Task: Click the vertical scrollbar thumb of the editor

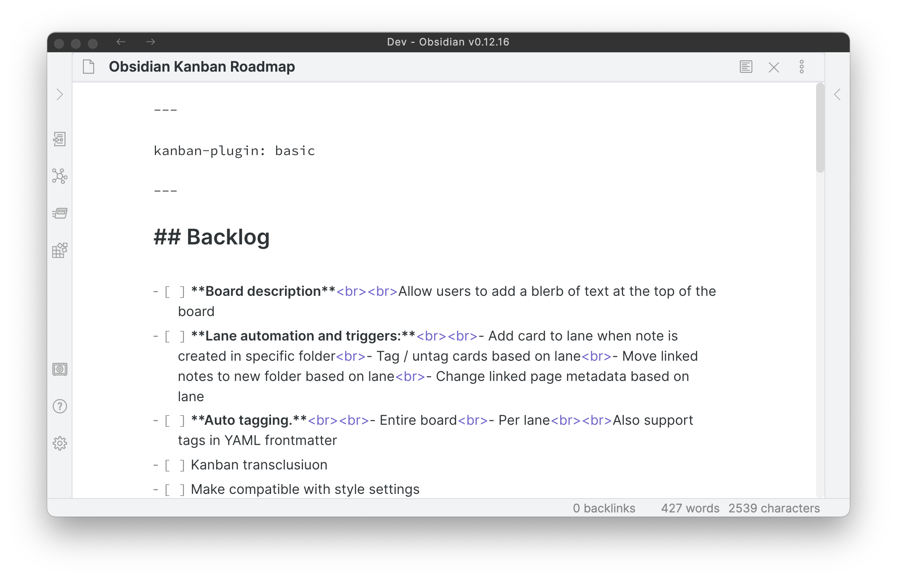Action: pyautogui.click(x=820, y=128)
